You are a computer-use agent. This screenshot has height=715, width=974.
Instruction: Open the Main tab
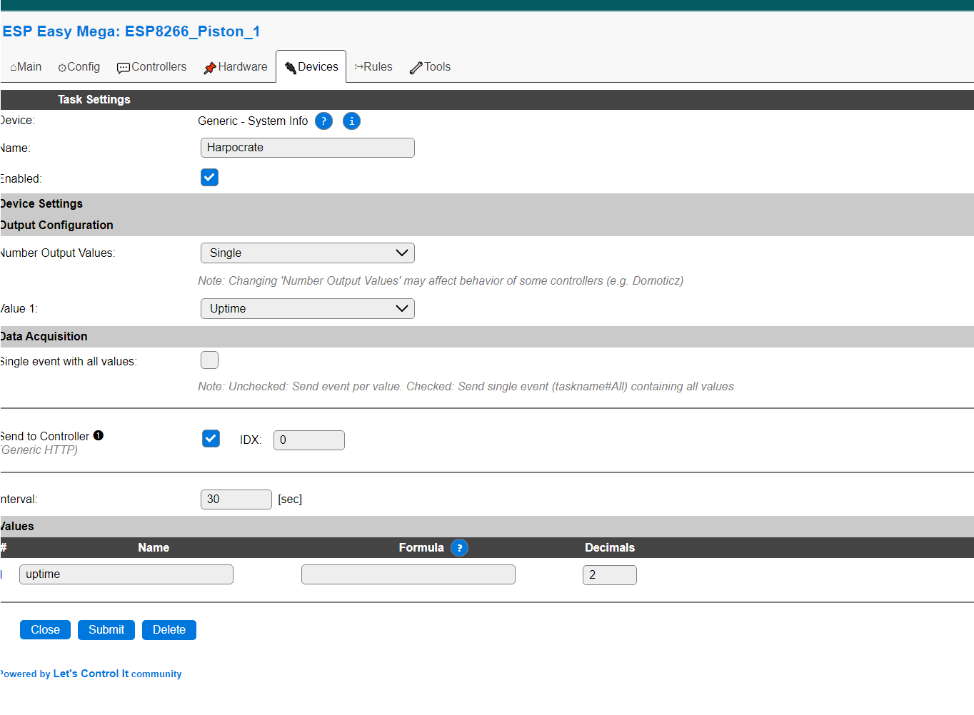point(26,67)
